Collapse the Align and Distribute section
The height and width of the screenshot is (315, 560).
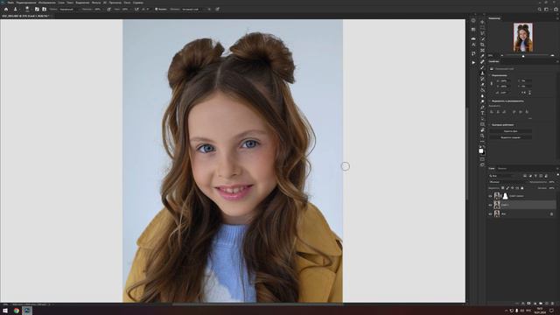(490, 101)
